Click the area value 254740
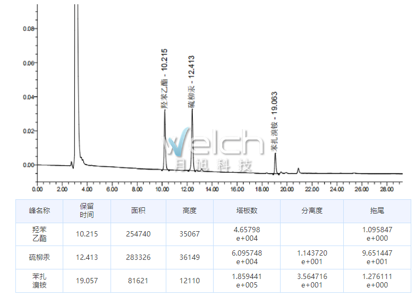This screenshot has width=415, height=296. pos(138,233)
